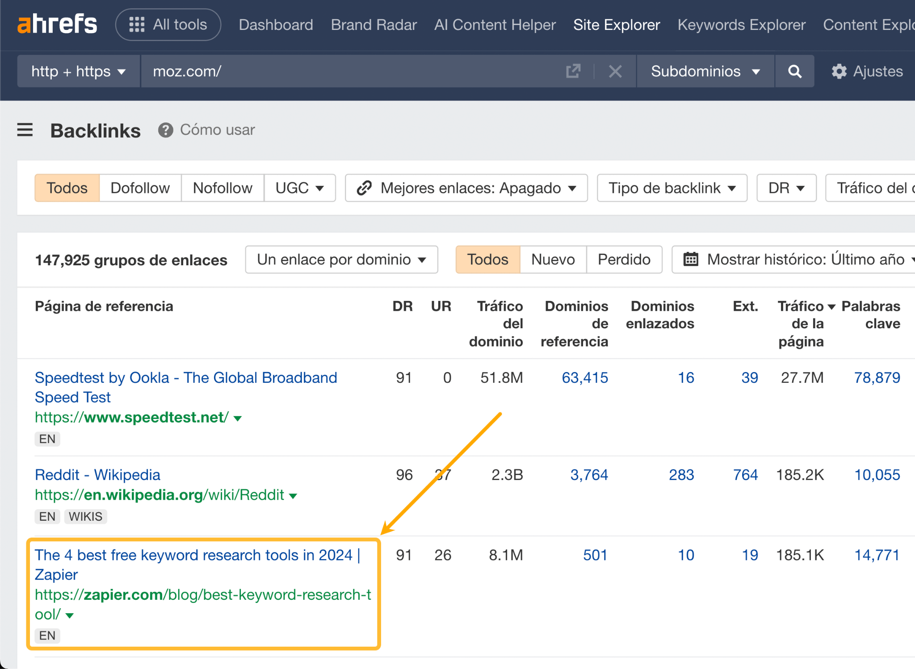The height and width of the screenshot is (669, 915).
Task: Click the calendar icon in Mostrar histórico
Action: [690, 259]
